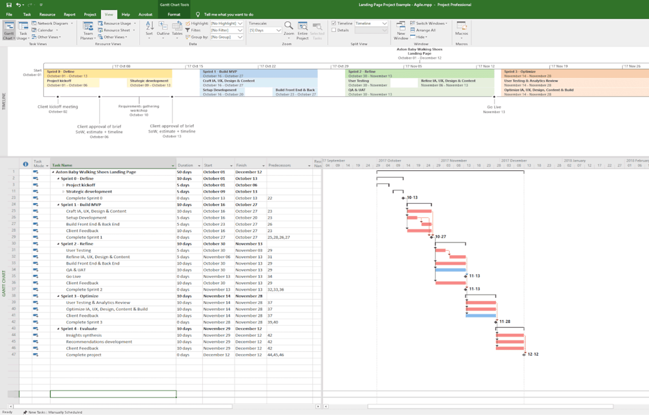This screenshot has width=649, height=415.
Task: Open the Highlight dropdown
Action: 240,23
